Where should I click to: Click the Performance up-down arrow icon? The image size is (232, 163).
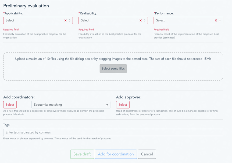220,20
